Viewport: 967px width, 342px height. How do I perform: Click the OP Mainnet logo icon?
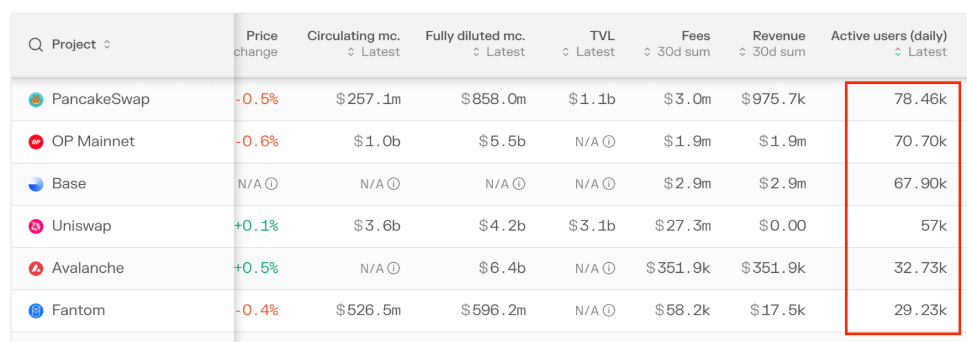coord(36,142)
